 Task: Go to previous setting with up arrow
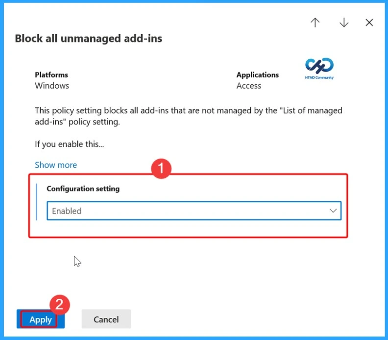click(x=315, y=23)
